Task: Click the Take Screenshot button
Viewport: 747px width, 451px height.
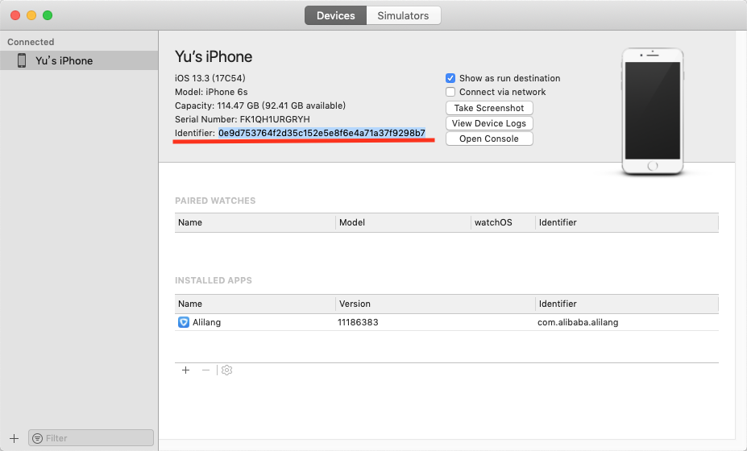Action: [x=489, y=108]
